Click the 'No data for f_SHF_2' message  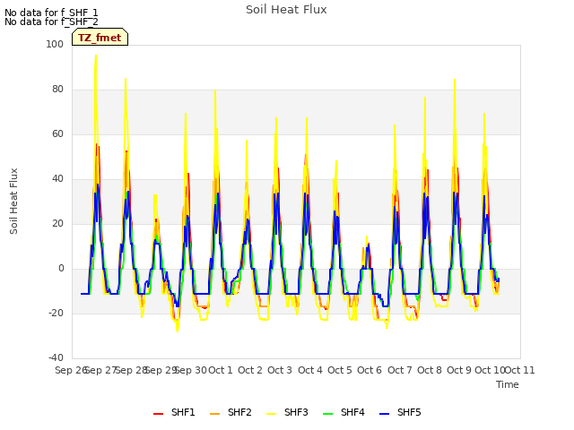pos(51,21)
